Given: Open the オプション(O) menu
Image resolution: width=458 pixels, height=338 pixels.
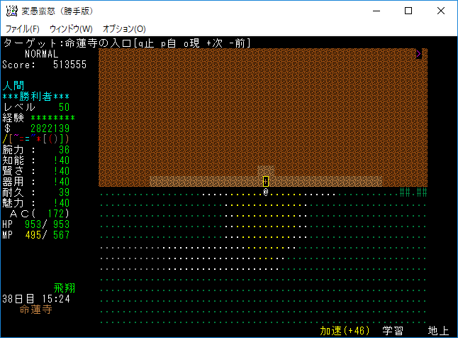Looking at the screenshot, I should click(x=124, y=28).
